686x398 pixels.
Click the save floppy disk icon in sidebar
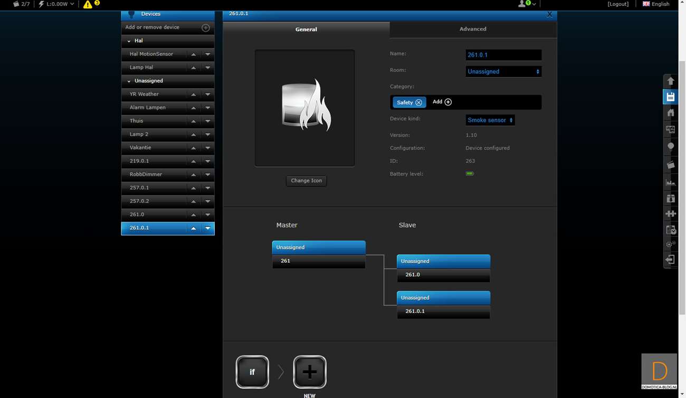[x=670, y=97]
